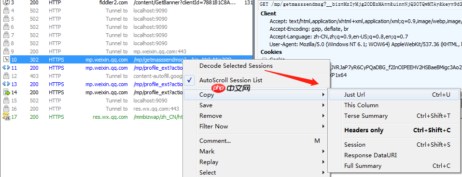Click the blue arrows icon on session 13

pyautogui.click(x=6, y=84)
